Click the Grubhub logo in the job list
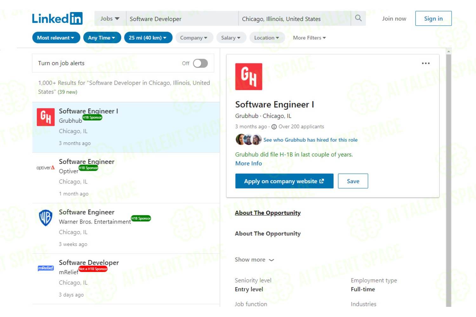The image size is (476, 317). click(x=46, y=117)
